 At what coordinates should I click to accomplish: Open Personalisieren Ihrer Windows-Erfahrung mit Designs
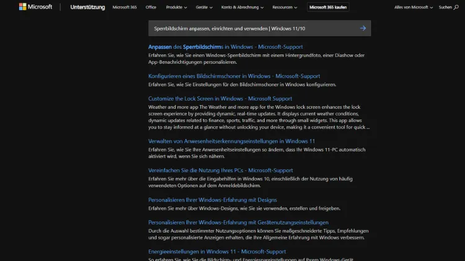click(212, 200)
